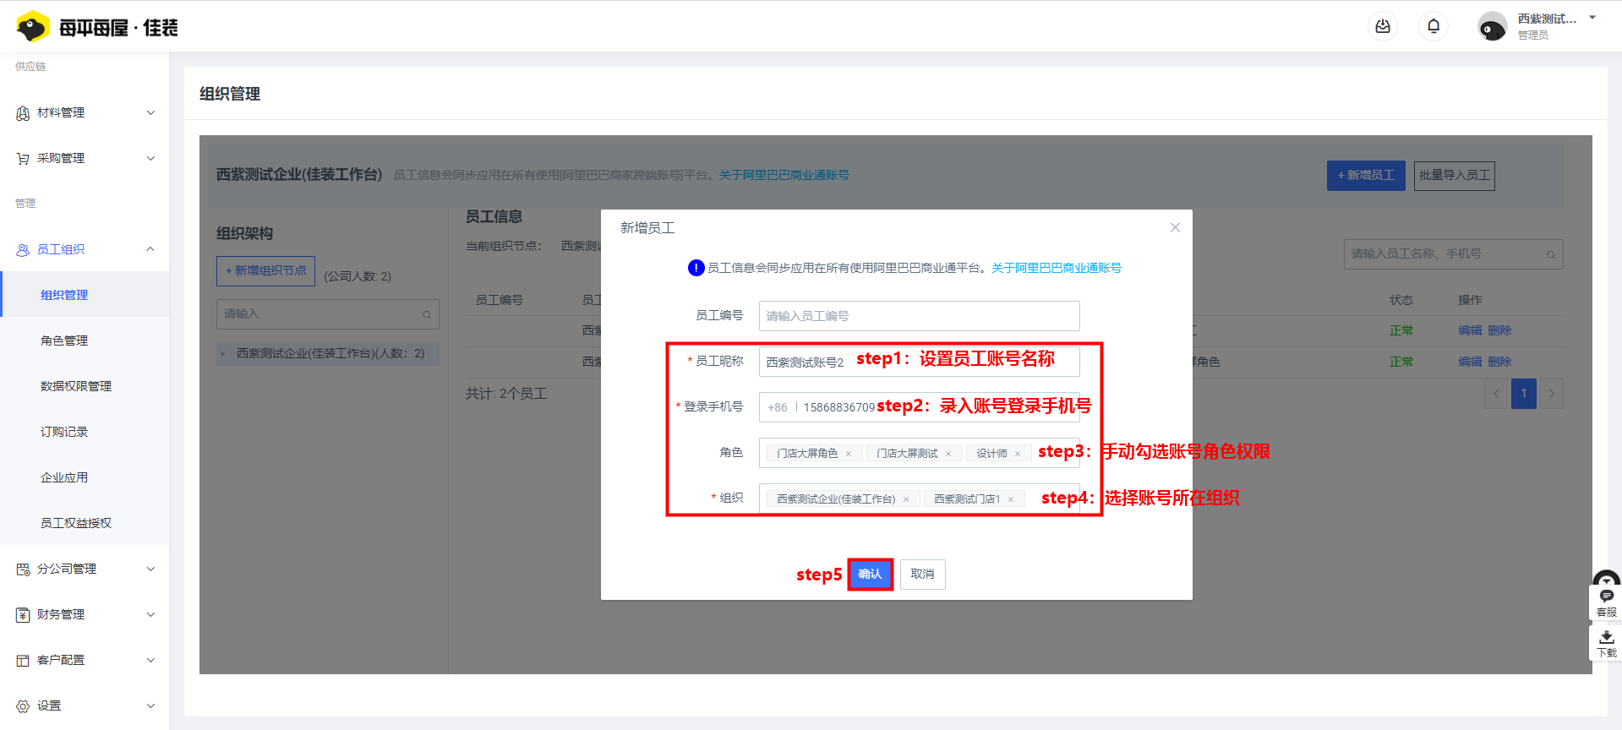The width and height of the screenshot is (1622, 730).
Task: Click the 确认 button
Action: click(x=870, y=575)
